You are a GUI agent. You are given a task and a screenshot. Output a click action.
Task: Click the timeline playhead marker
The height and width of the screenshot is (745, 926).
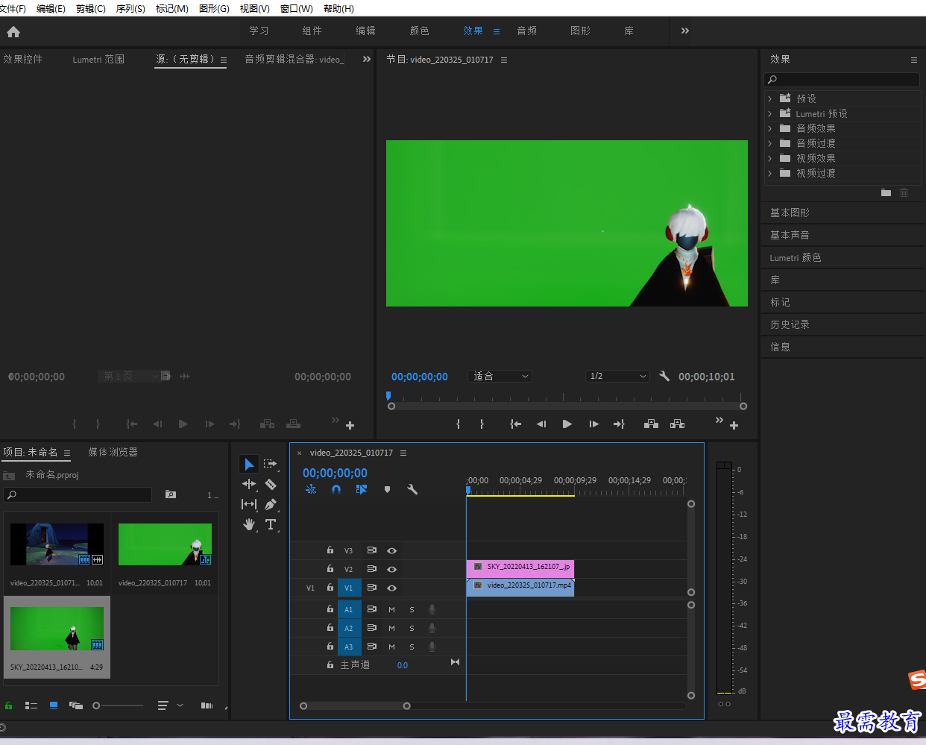click(x=468, y=490)
